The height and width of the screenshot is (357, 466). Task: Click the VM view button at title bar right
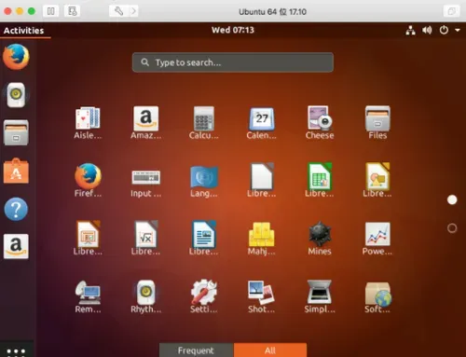[x=451, y=11]
